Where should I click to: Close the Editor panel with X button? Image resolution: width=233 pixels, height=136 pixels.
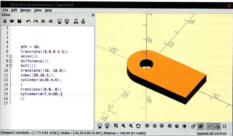93,15
